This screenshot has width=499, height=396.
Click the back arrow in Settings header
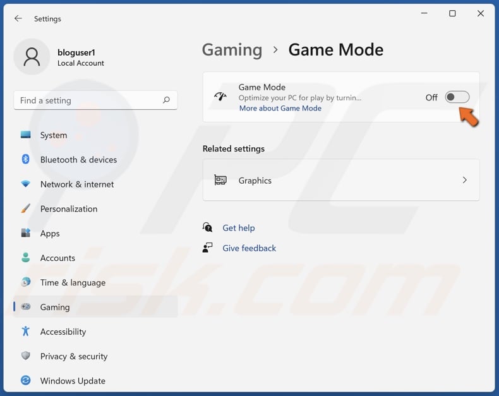pos(18,18)
